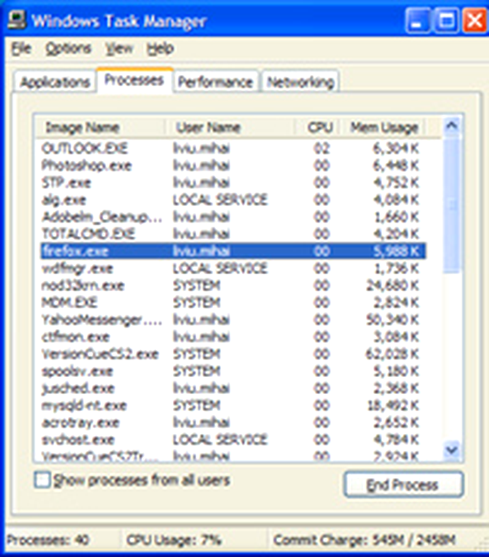Click Commit Charge status entry

point(364,540)
